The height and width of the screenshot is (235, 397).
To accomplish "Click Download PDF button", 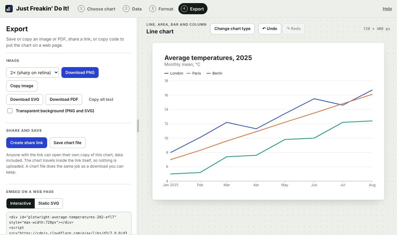I will pos(64,100).
